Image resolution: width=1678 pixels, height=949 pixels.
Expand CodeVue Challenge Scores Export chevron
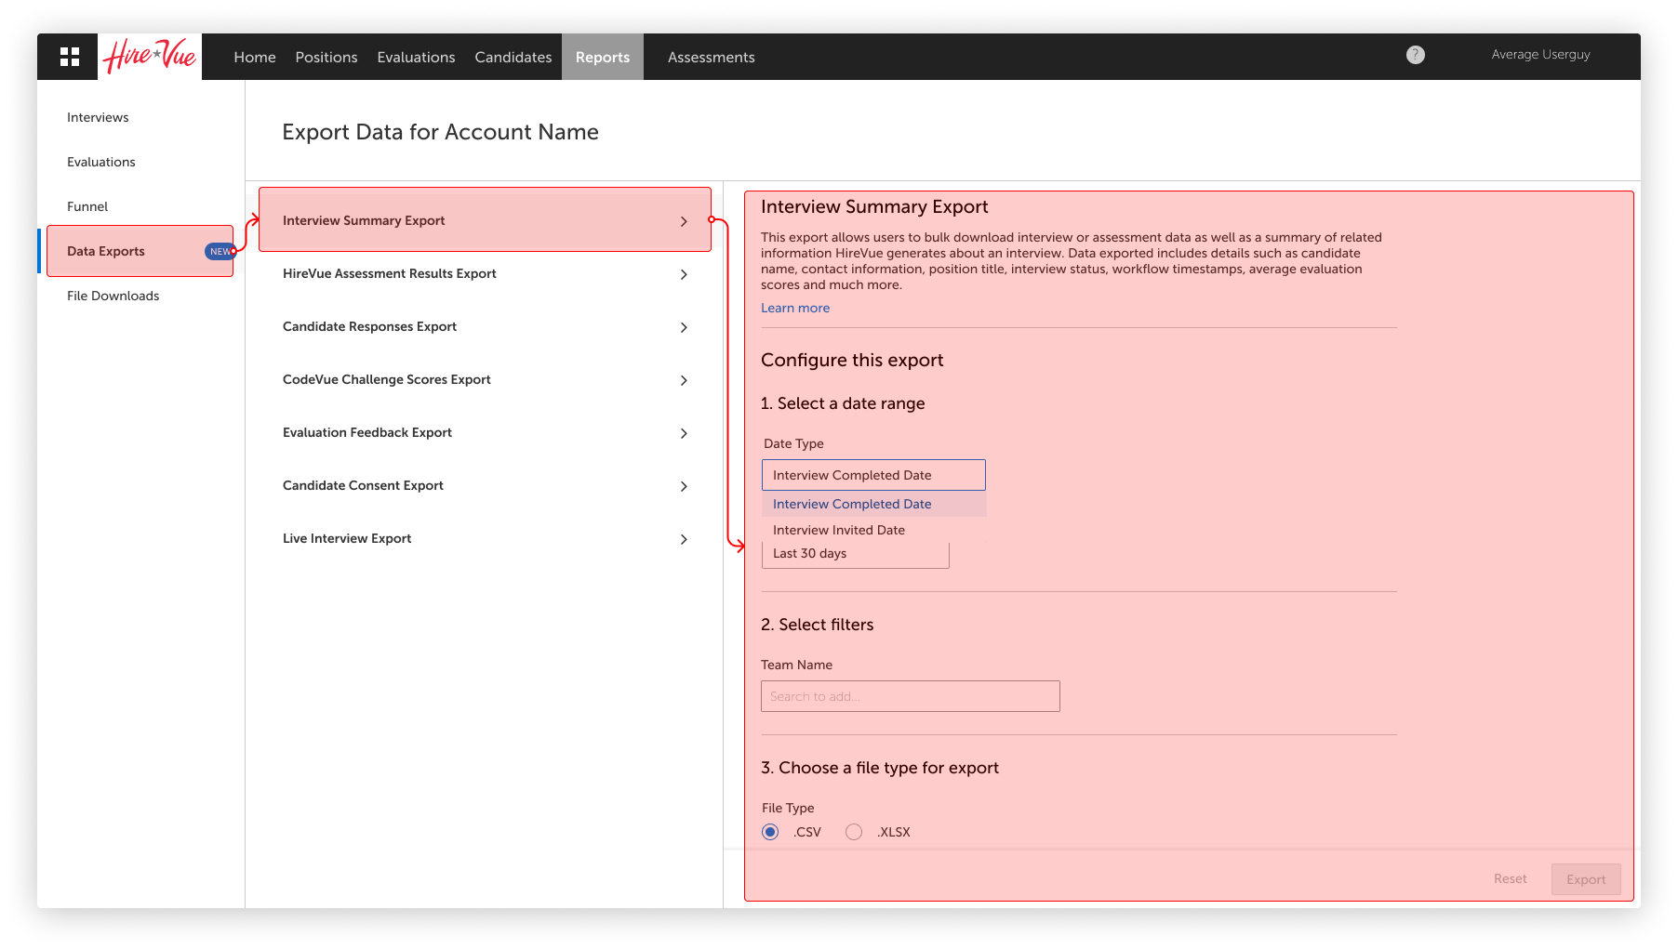[684, 380]
